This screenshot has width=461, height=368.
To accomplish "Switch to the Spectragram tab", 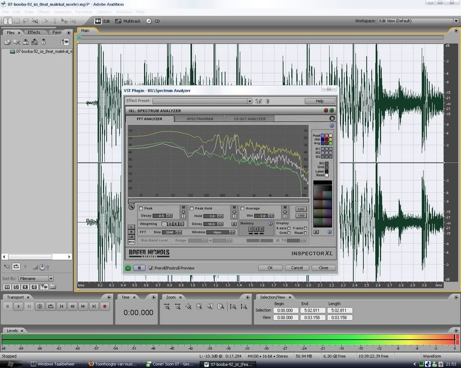I will [x=200, y=119].
